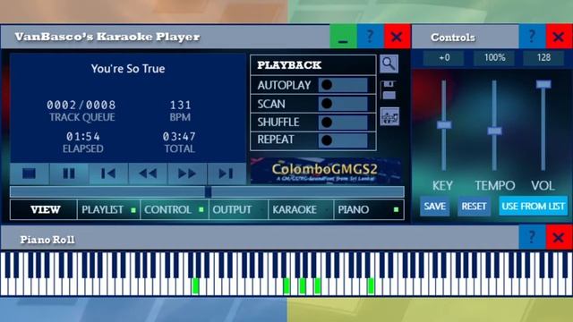This screenshot has height=322, width=573.
Task: Click the TEMPO slider handle
Action: [494, 131]
